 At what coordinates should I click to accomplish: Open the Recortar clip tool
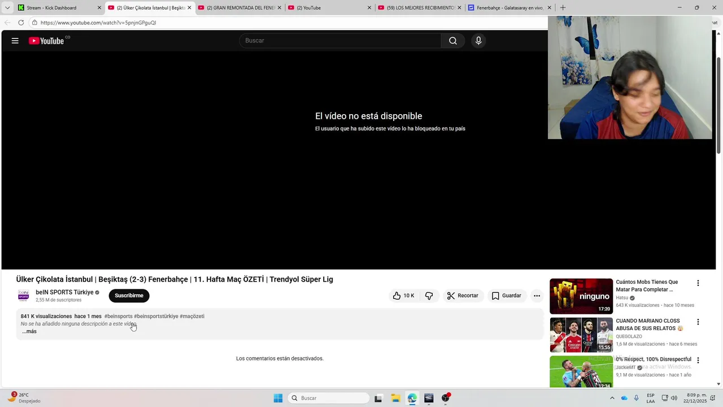pyautogui.click(x=463, y=296)
